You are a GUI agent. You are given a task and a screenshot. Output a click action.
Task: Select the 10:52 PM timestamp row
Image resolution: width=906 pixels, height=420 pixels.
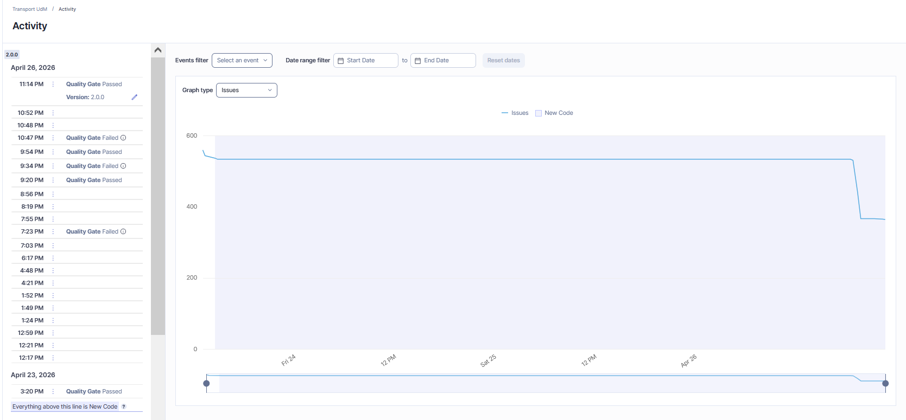coord(77,113)
